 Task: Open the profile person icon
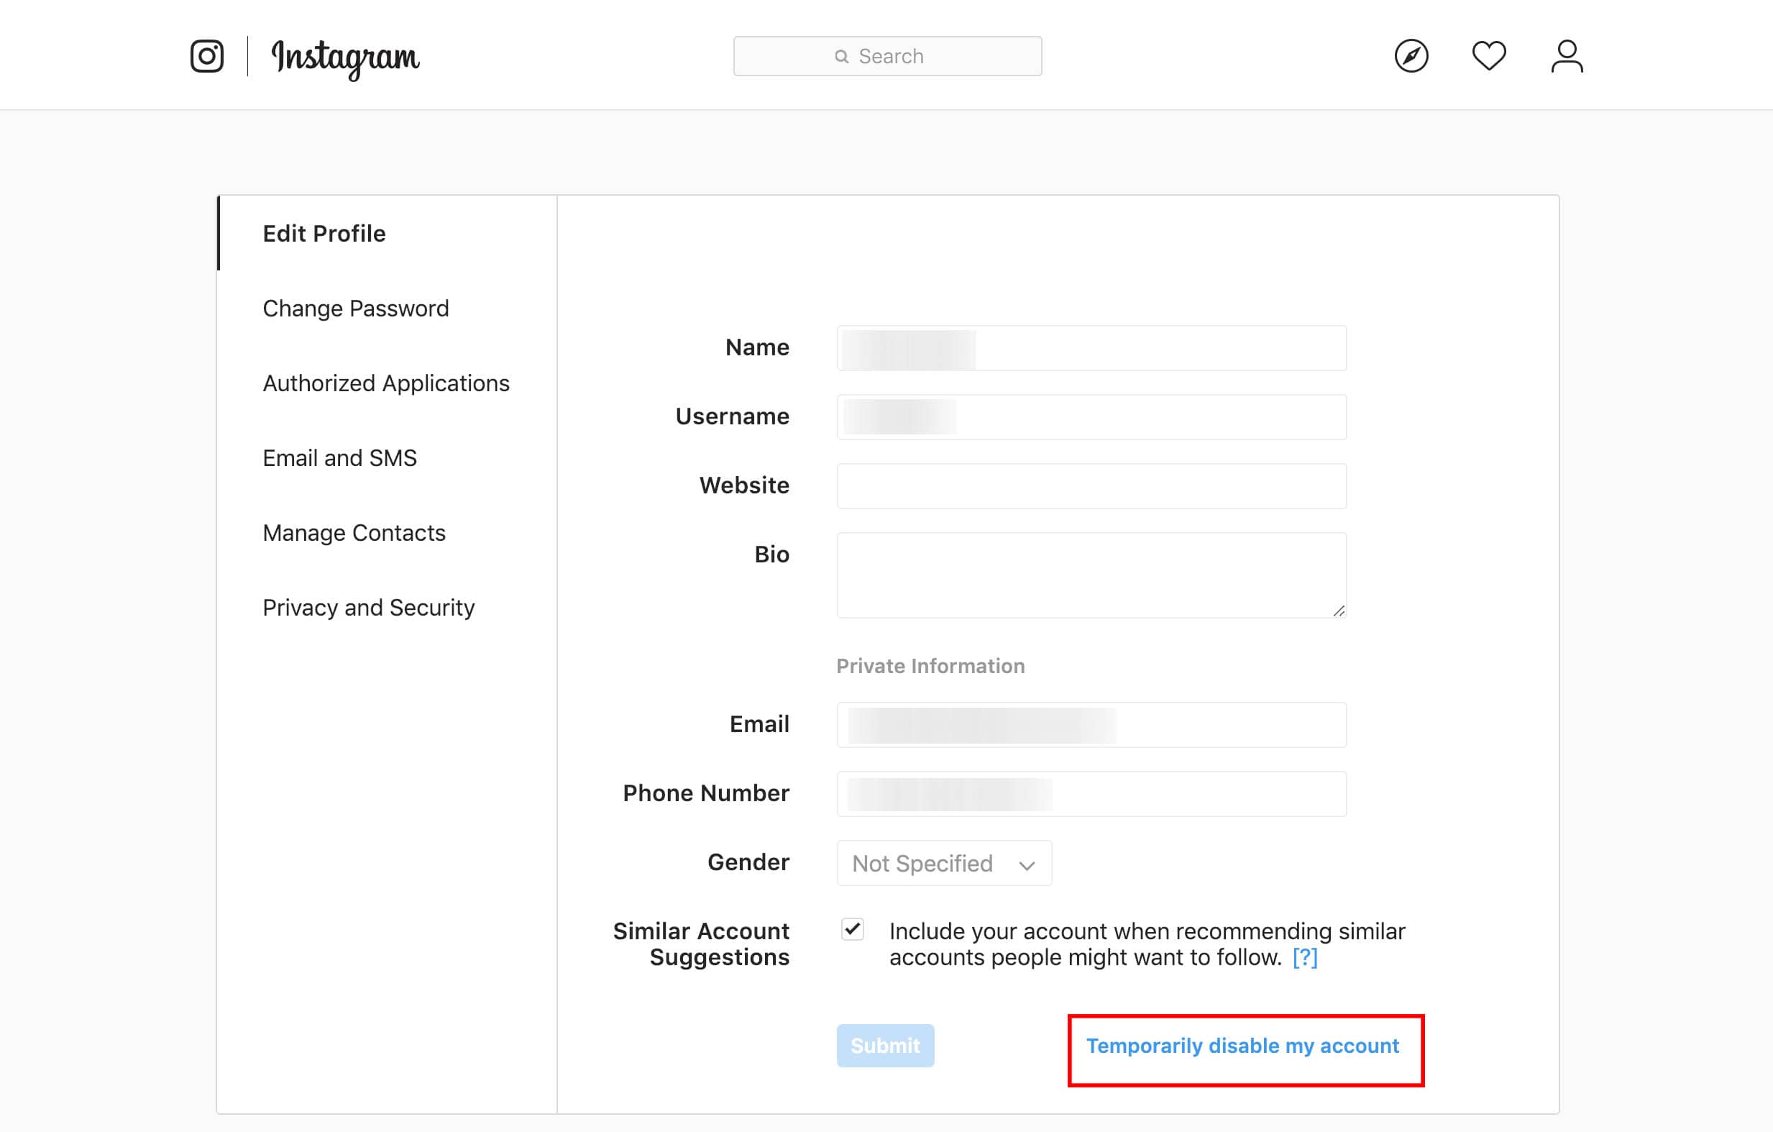(1567, 56)
